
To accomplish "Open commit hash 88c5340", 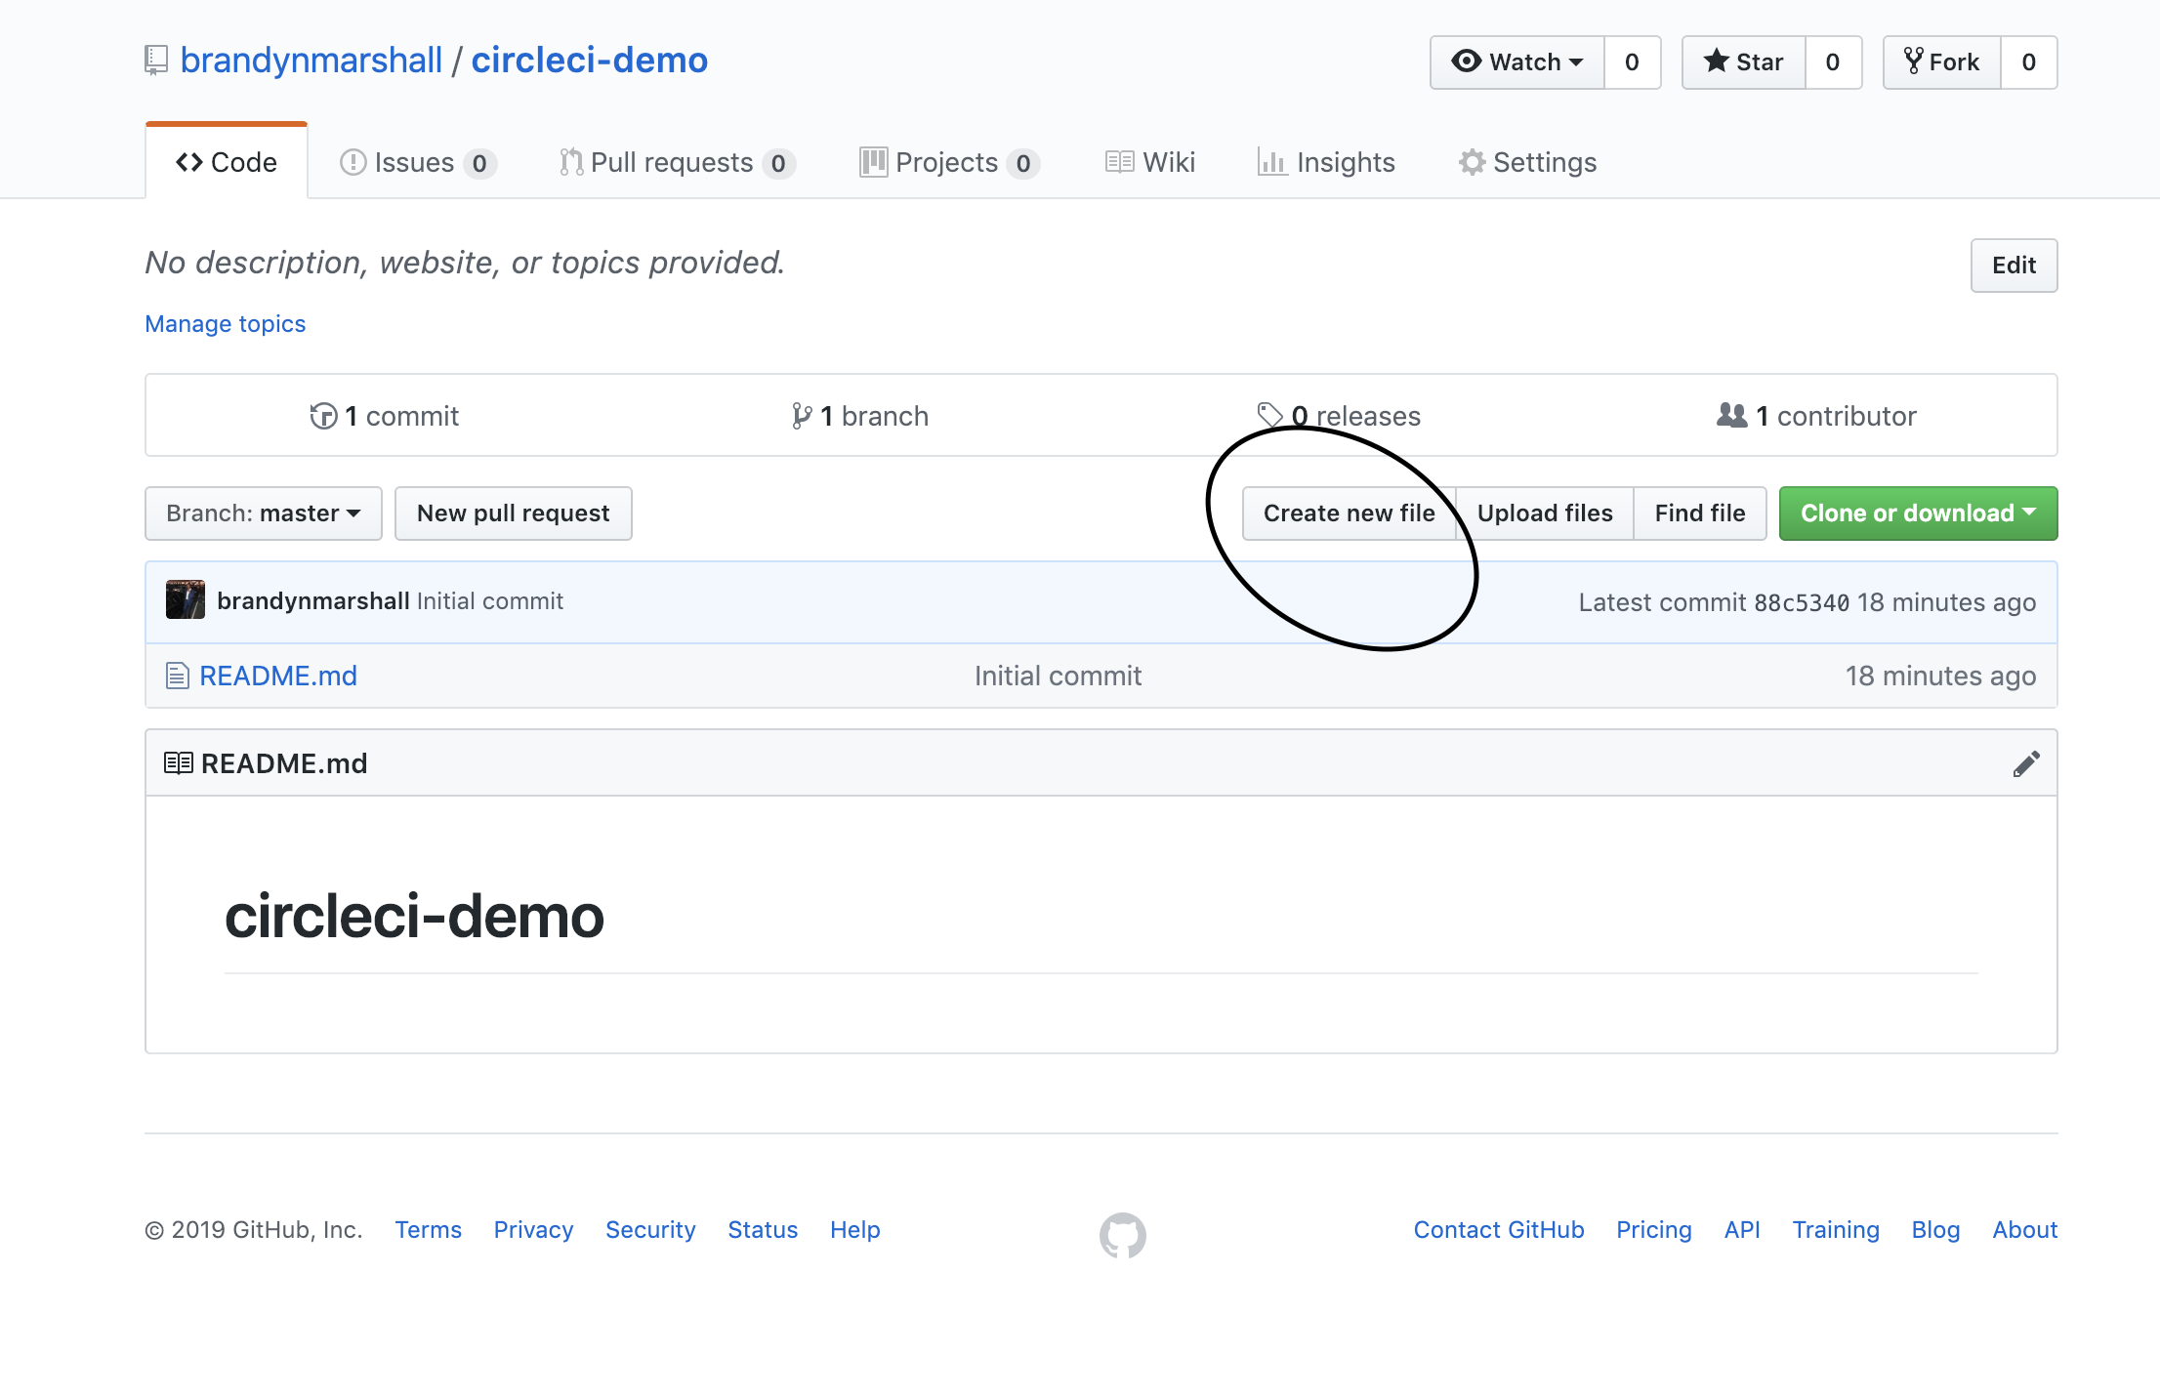I will [x=1802, y=603].
